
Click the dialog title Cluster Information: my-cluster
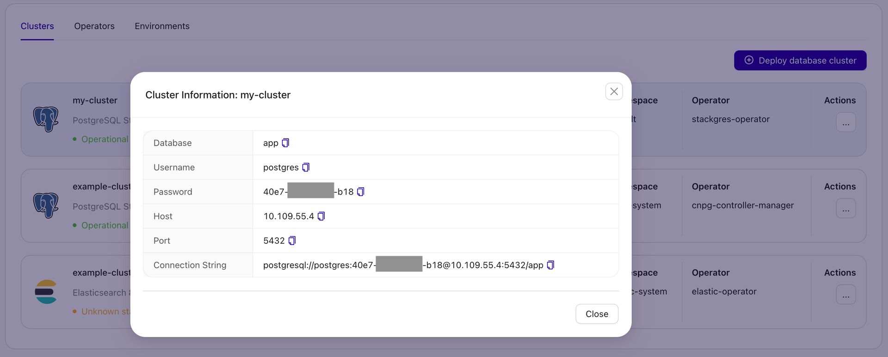coord(218,95)
